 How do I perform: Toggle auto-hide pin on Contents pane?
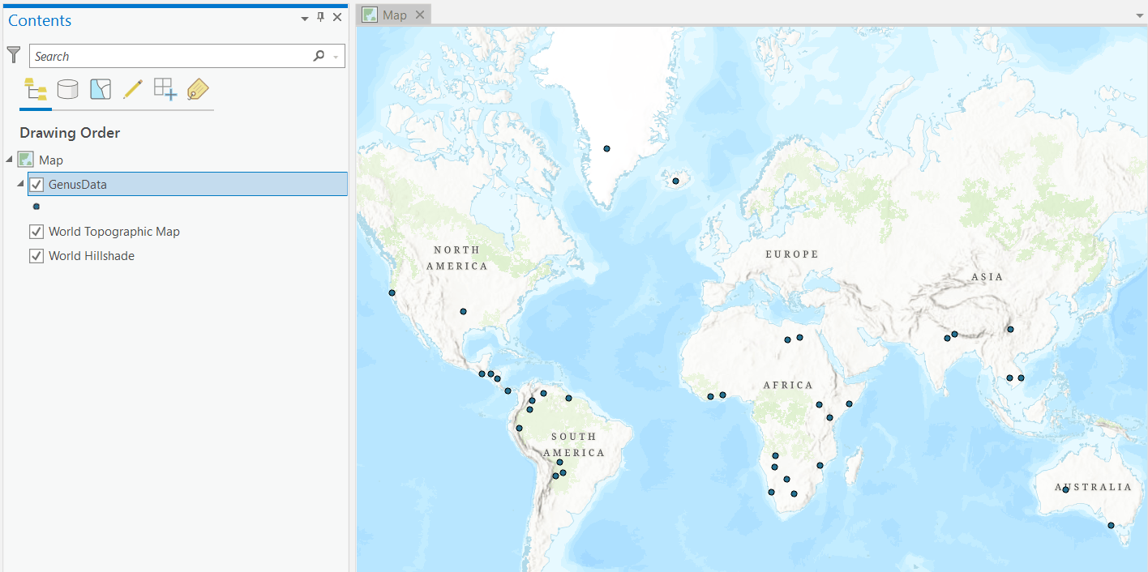pyautogui.click(x=320, y=17)
